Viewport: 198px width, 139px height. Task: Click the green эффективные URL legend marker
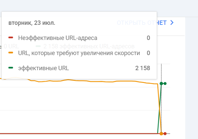(11, 68)
